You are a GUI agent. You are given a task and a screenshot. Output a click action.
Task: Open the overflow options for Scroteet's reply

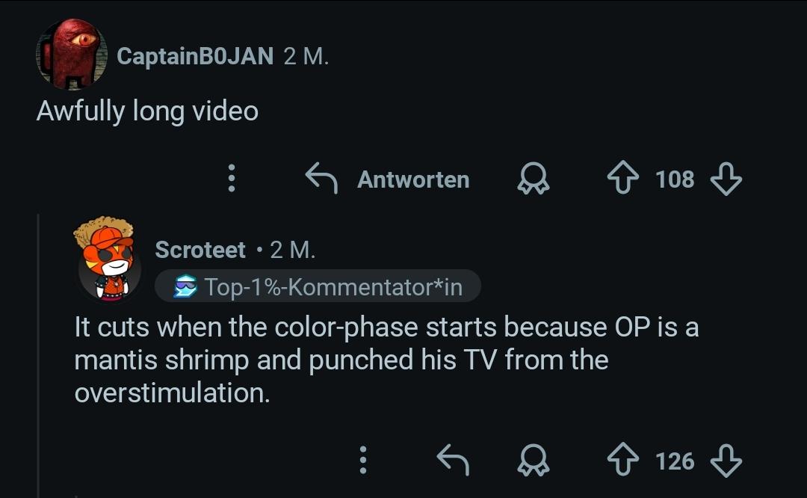click(363, 461)
